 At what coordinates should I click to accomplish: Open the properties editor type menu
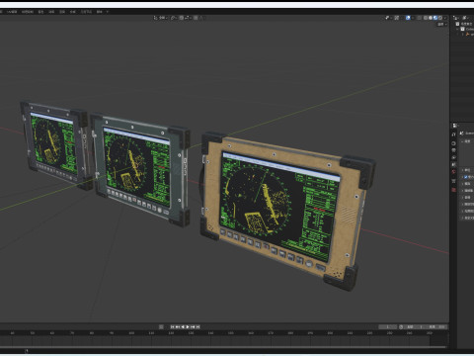click(455, 126)
